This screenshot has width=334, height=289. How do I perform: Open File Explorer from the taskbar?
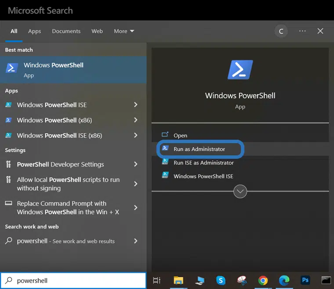click(178, 281)
